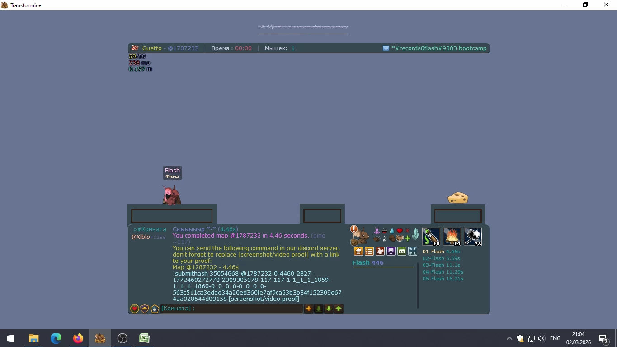Click the green up arrow chat button
617x347 pixels.
[339, 309]
